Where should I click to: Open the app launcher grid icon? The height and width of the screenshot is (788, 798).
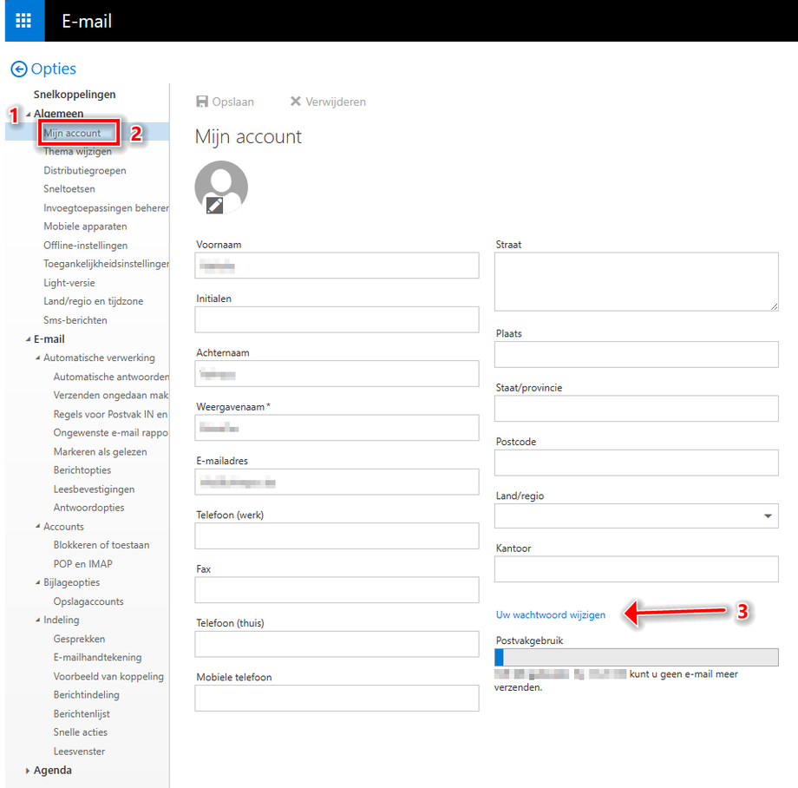click(x=23, y=21)
